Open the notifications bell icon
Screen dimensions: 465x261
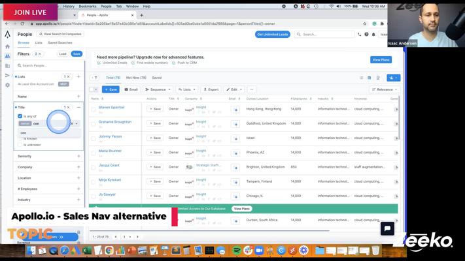[373, 35]
